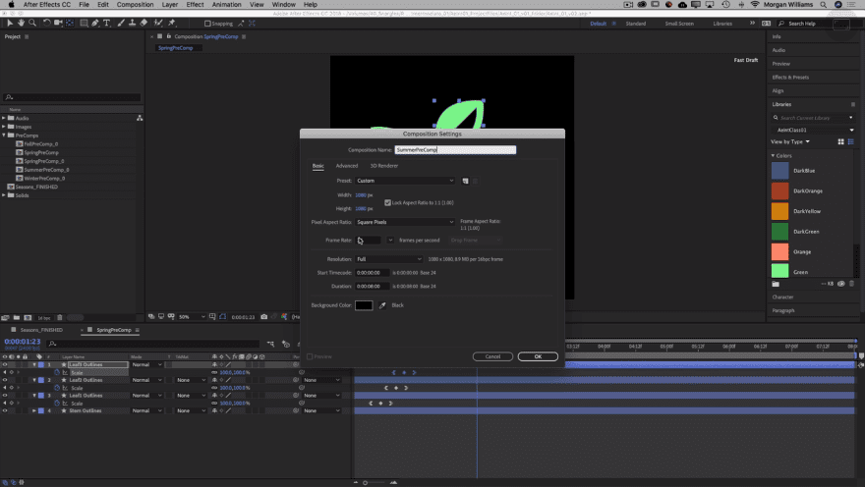Click the background color eyedropper
This screenshot has height=487, width=865.
382,305
